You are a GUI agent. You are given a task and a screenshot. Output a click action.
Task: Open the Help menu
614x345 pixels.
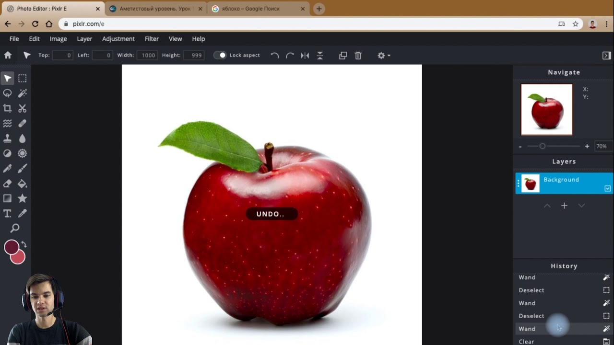(x=199, y=39)
